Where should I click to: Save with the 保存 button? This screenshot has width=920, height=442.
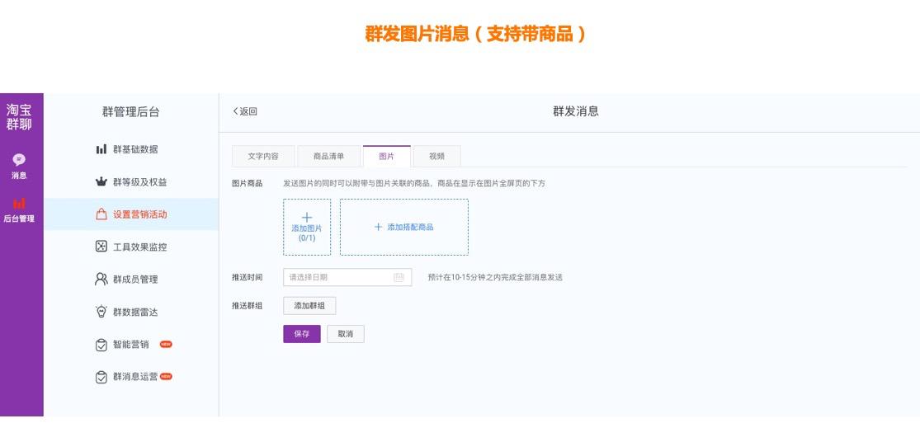tap(302, 333)
